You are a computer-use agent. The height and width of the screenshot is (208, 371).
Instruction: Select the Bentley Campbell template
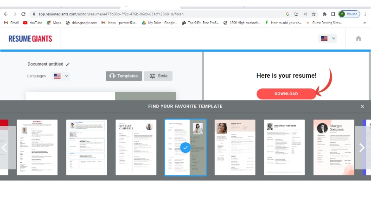click(x=136, y=147)
